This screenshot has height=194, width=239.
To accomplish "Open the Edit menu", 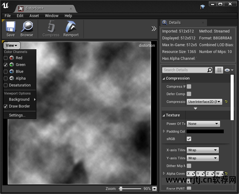I will coord(20,16).
